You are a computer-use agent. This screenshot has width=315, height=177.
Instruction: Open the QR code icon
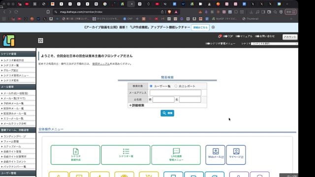(x=40, y=40)
